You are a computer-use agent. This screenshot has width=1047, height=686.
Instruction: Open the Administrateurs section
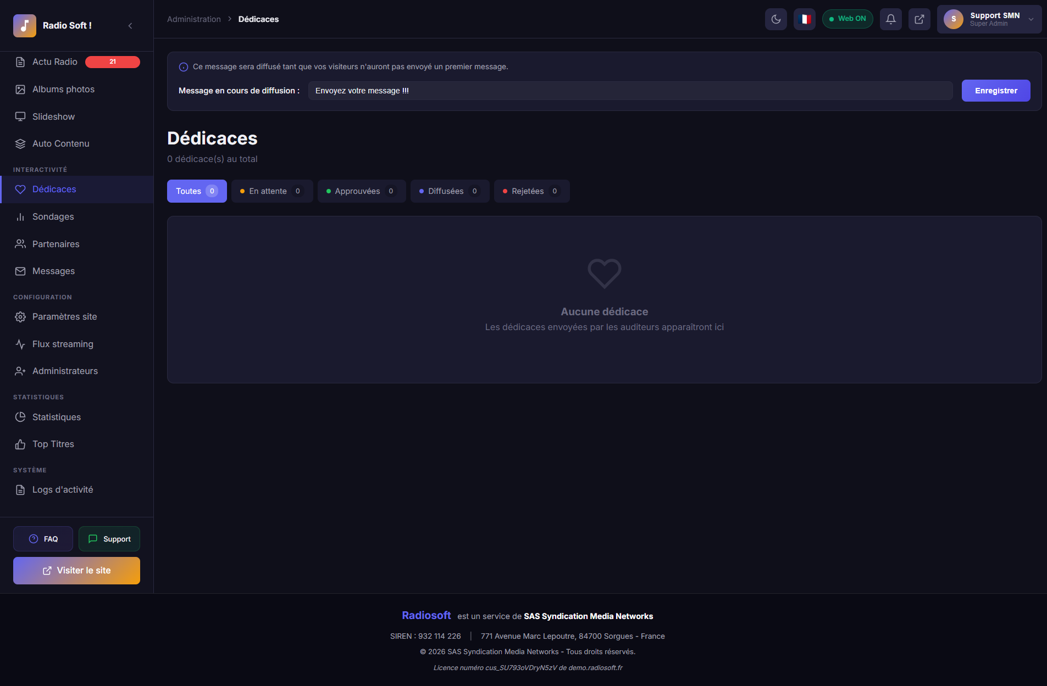coord(65,371)
